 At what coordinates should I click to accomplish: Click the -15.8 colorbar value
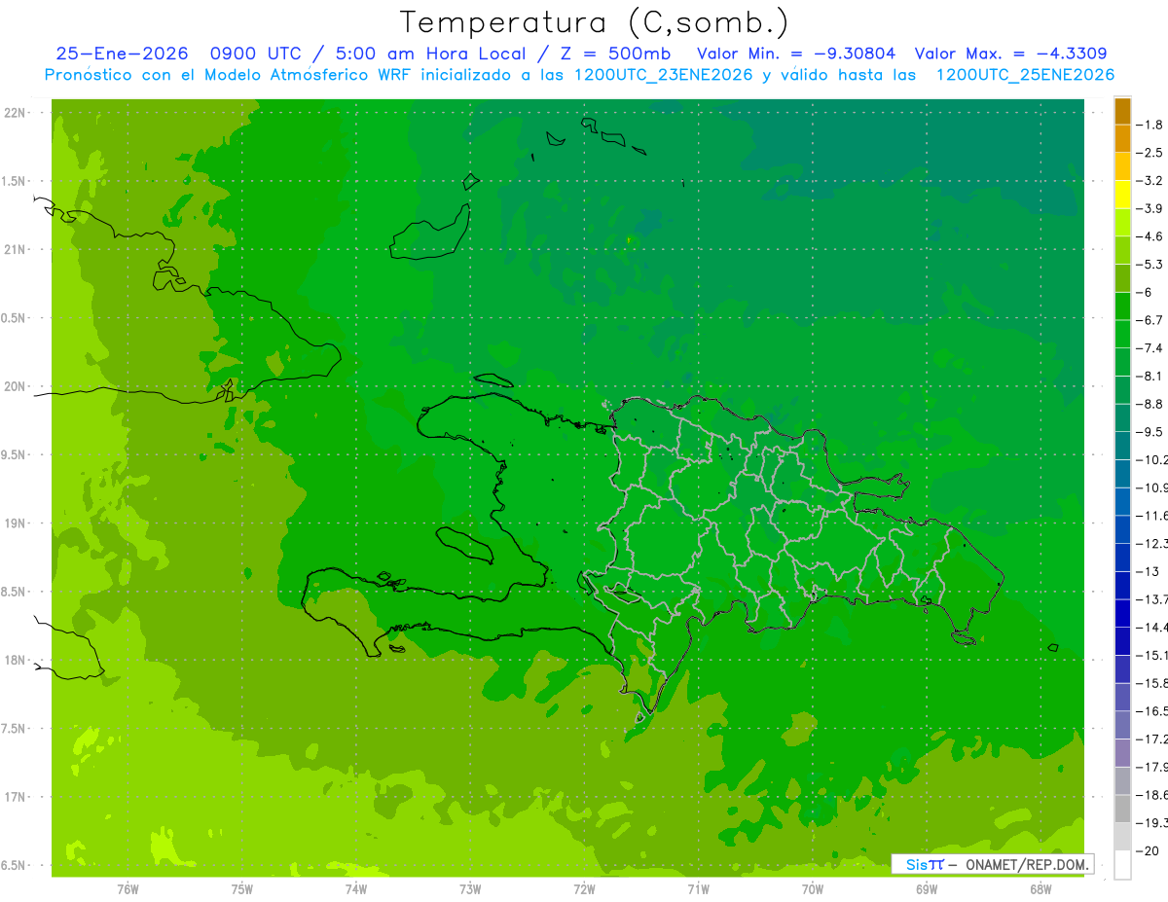(1152, 683)
